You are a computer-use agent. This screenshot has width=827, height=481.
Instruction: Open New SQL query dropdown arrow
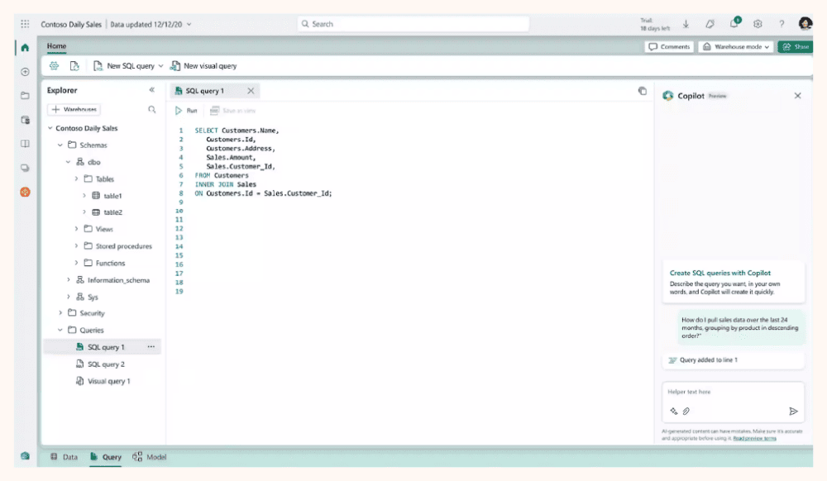click(161, 66)
